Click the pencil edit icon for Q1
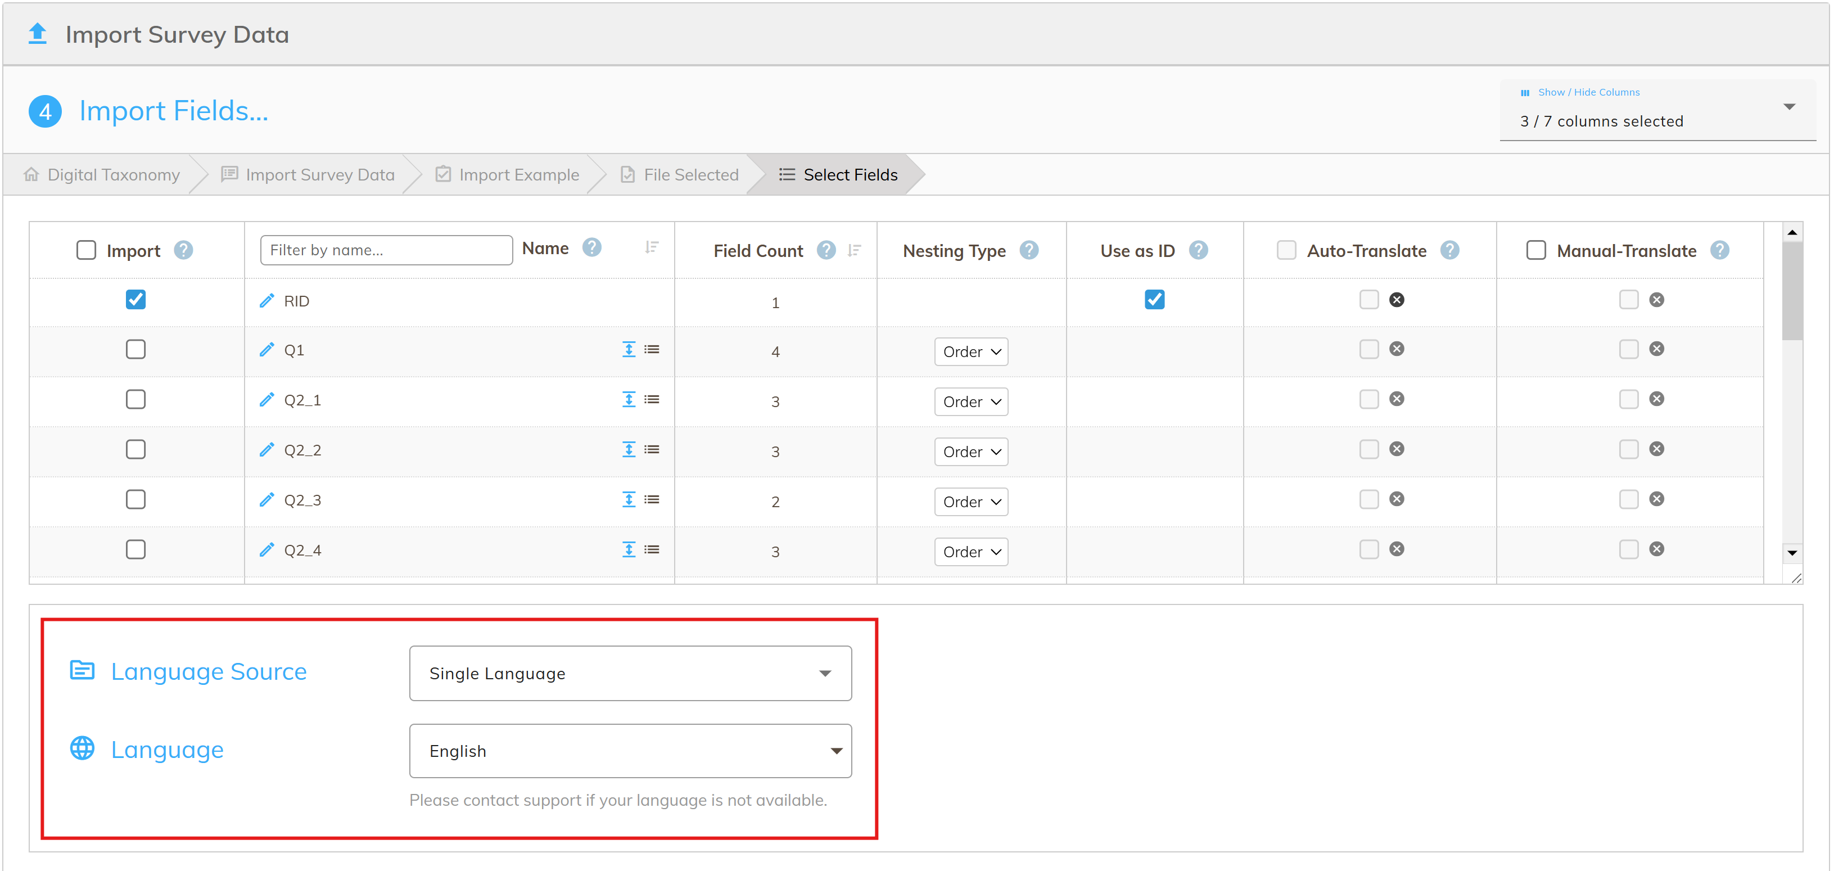1834x871 pixels. click(266, 350)
